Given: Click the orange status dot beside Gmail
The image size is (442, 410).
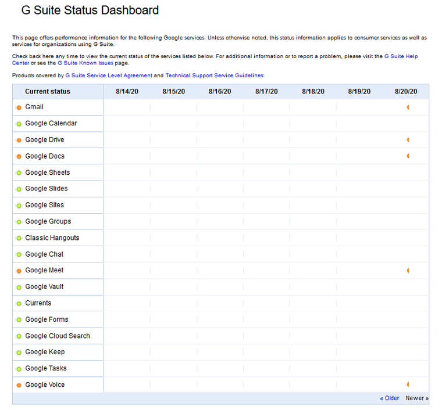Looking at the screenshot, I should tap(19, 107).
